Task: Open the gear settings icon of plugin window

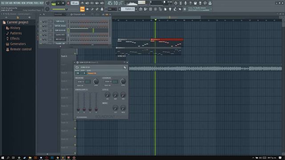Action: pyautogui.click(x=77, y=62)
